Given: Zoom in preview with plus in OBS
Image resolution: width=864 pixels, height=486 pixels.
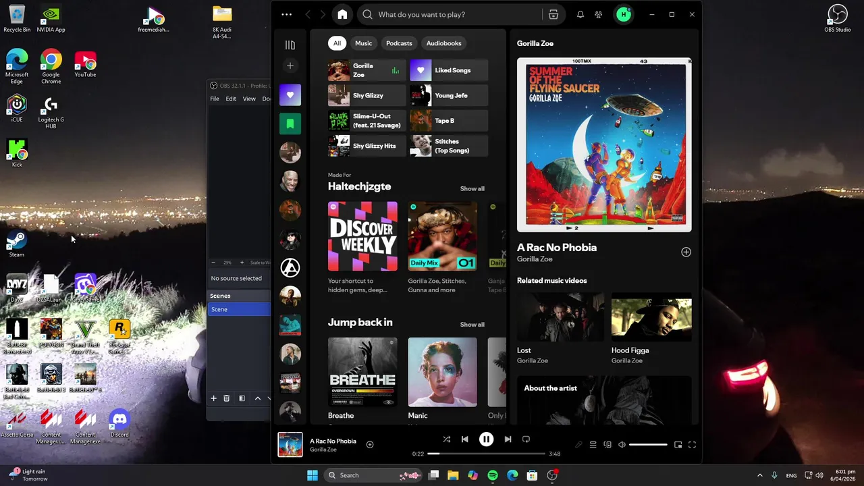Looking at the screenshot, I should pos(242,263).
